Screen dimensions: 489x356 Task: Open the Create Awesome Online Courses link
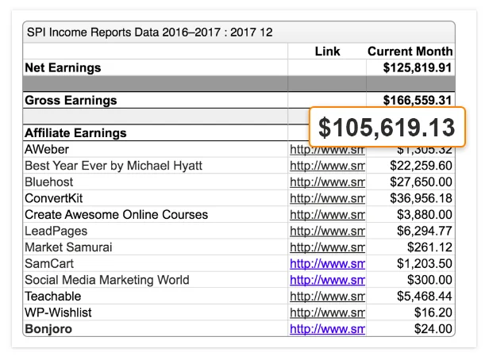pyautogui.click(x=327, y=215)
